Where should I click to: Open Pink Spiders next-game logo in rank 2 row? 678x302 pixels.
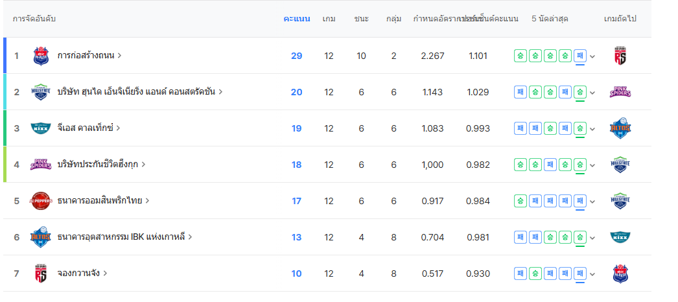(620, 92)
